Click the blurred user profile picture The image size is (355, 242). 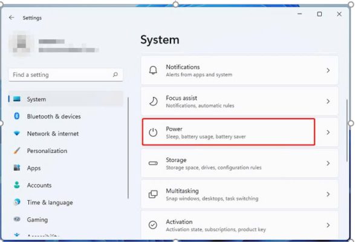tap(22, 44)
